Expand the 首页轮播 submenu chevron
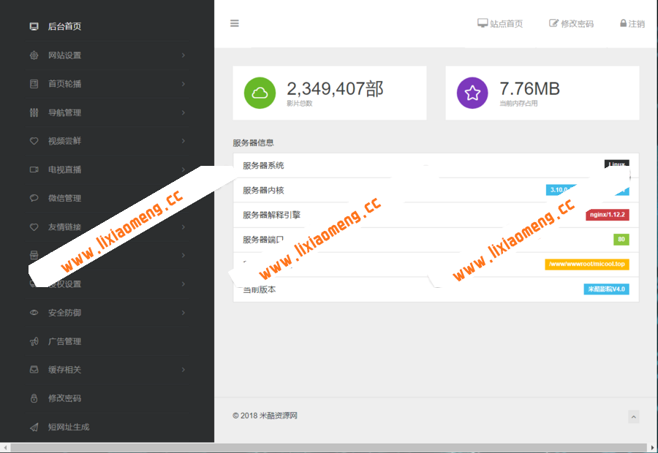658x453 pixels. [x=184, y=83]
